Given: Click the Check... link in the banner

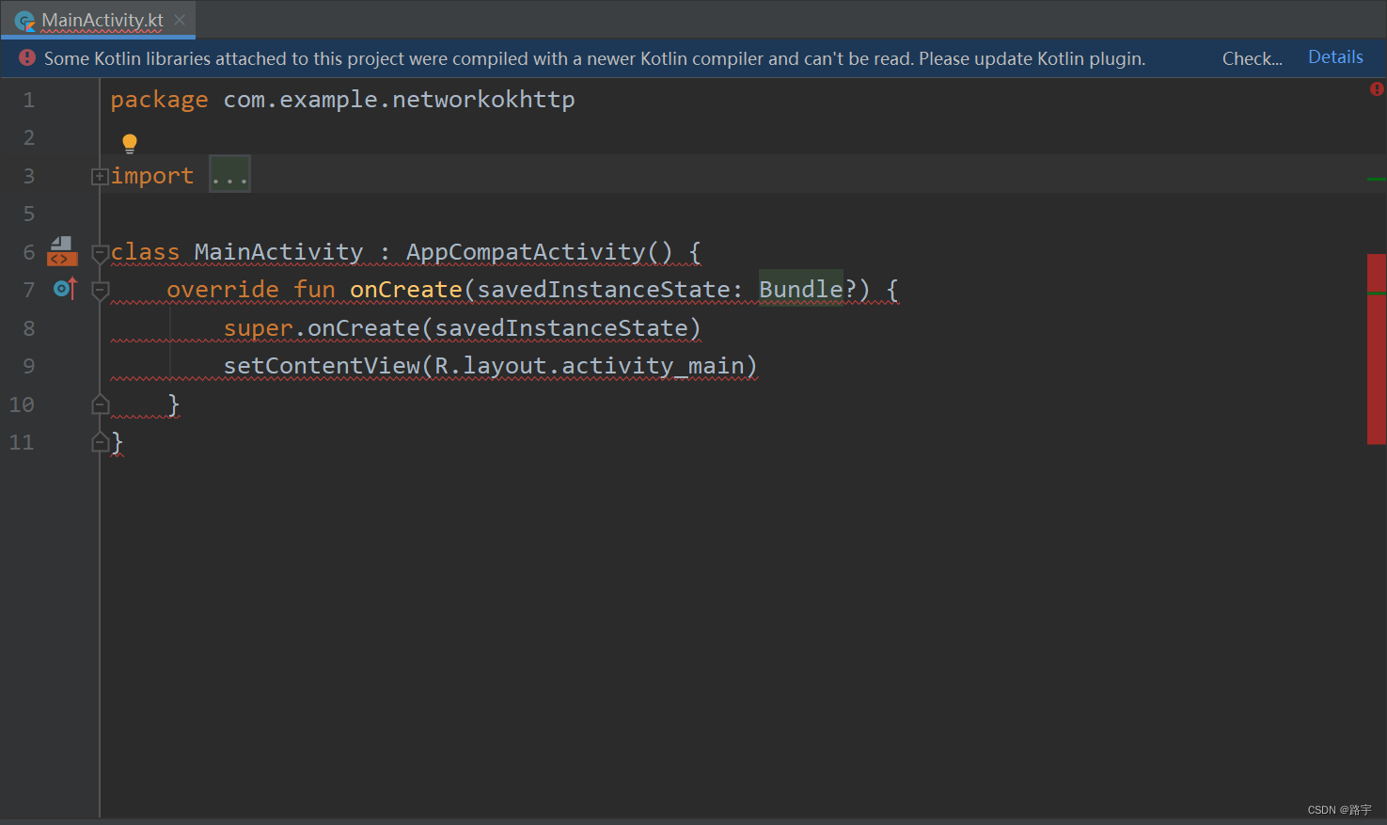Looking at the screenshot, I should [x=1252, y=58].
